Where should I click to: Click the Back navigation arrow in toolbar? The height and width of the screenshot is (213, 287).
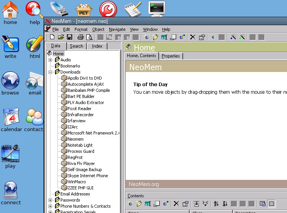tap(213, 37)
